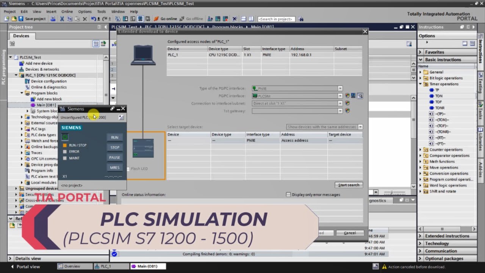Open the Project menu
This screenshot has height=273, width=485.
click(10, 11)
